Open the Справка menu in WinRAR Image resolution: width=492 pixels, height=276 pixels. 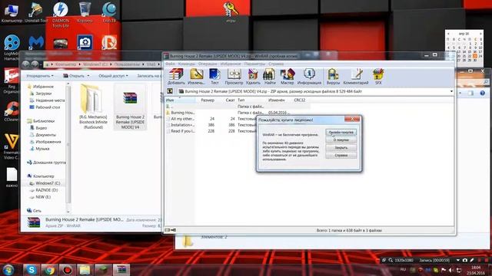click(x=276, y=64)
